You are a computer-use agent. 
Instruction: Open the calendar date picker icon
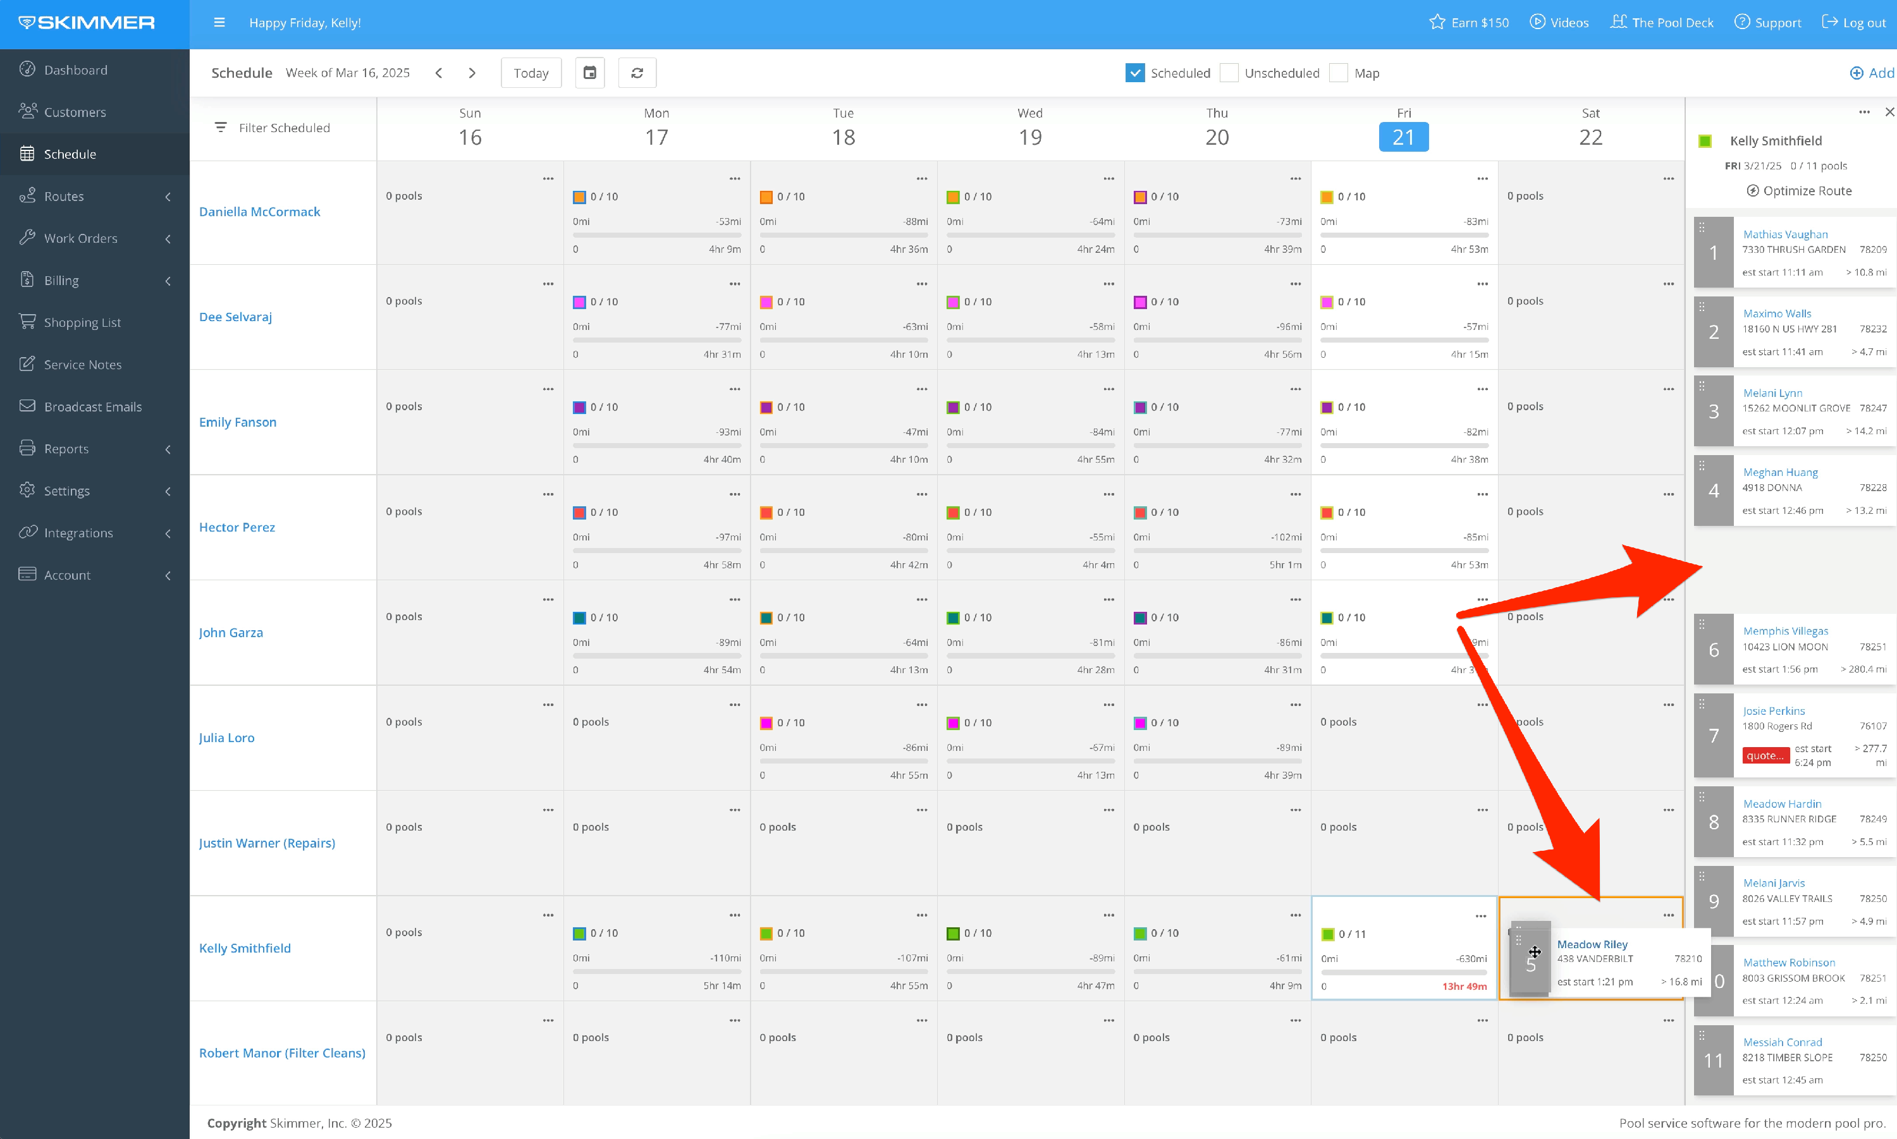pyautogui.click(x=589, y=73)
